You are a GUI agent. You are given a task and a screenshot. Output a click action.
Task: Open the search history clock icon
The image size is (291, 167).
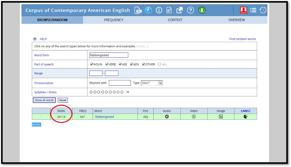coord(263,10)
